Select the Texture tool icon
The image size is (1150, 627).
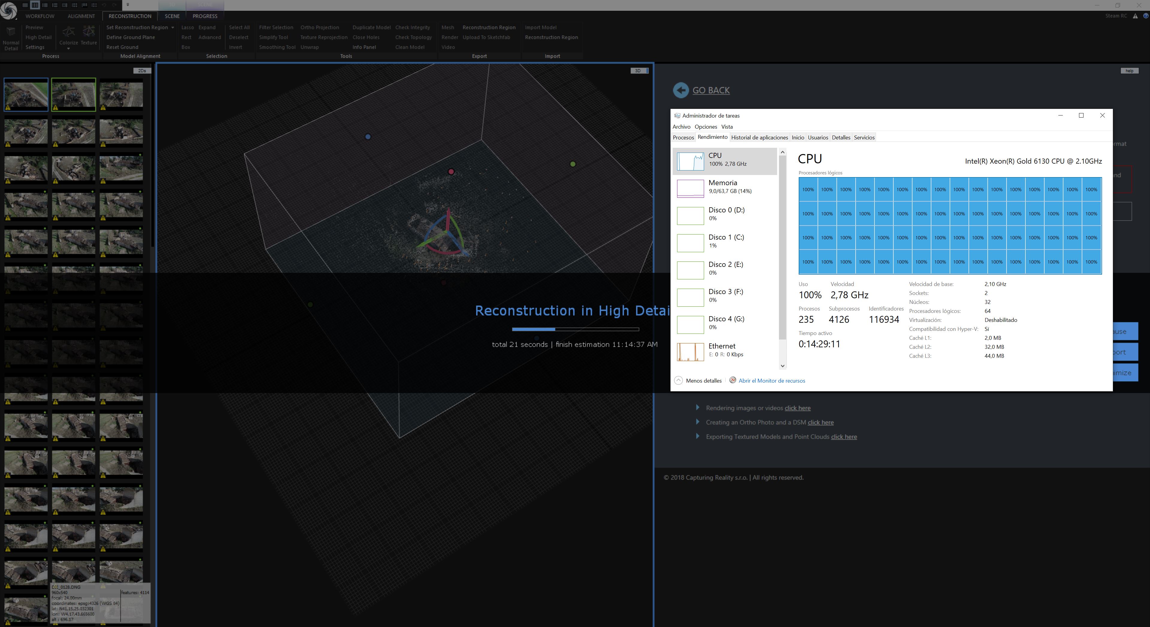[x=88, y=32]
